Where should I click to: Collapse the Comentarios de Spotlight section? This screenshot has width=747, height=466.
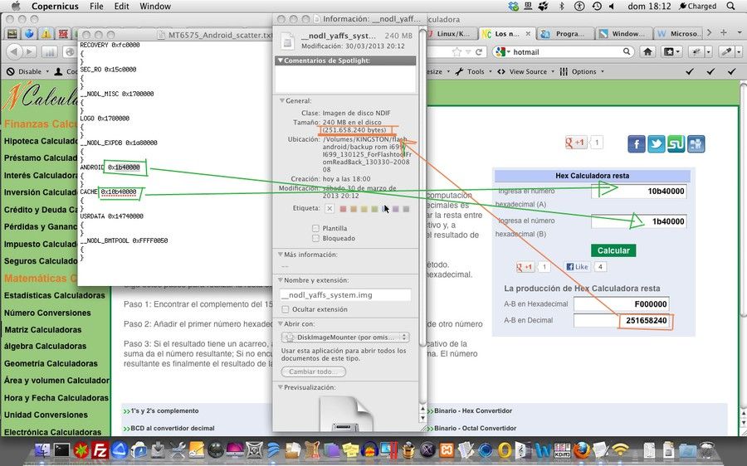pos(281,61)
